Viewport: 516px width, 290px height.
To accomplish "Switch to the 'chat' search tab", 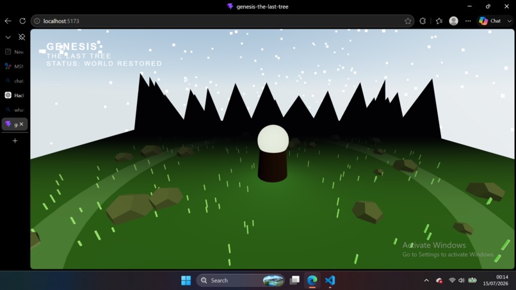I will pyautogui.click(x=15, y=81).
